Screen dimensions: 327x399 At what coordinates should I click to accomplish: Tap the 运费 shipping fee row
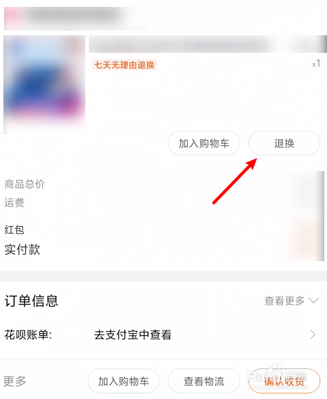tap(163, 202)
